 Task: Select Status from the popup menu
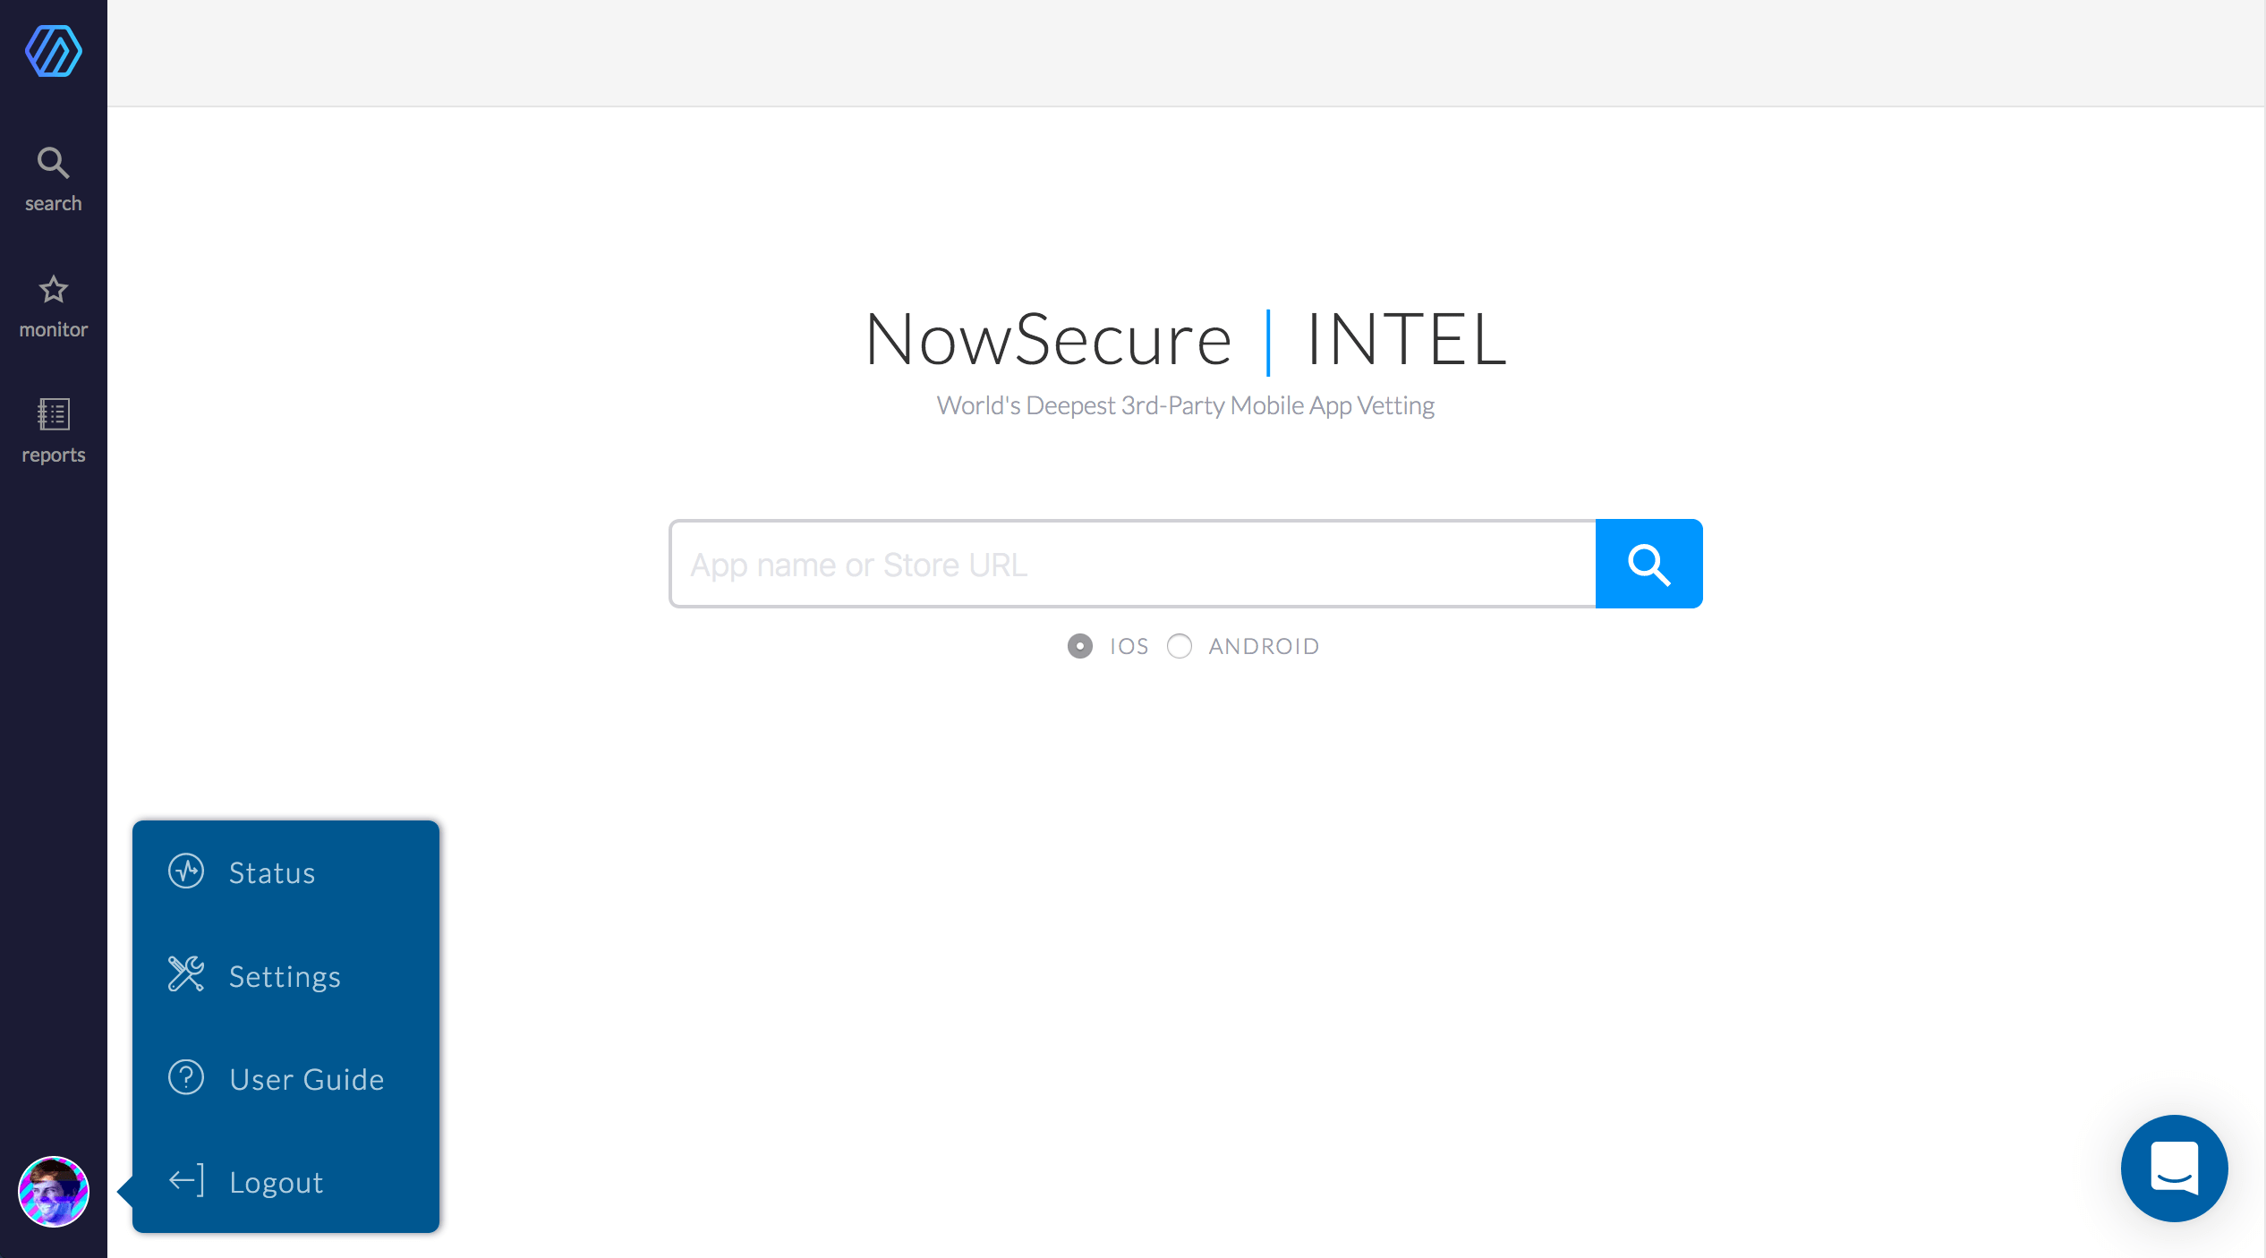(271, 872)
